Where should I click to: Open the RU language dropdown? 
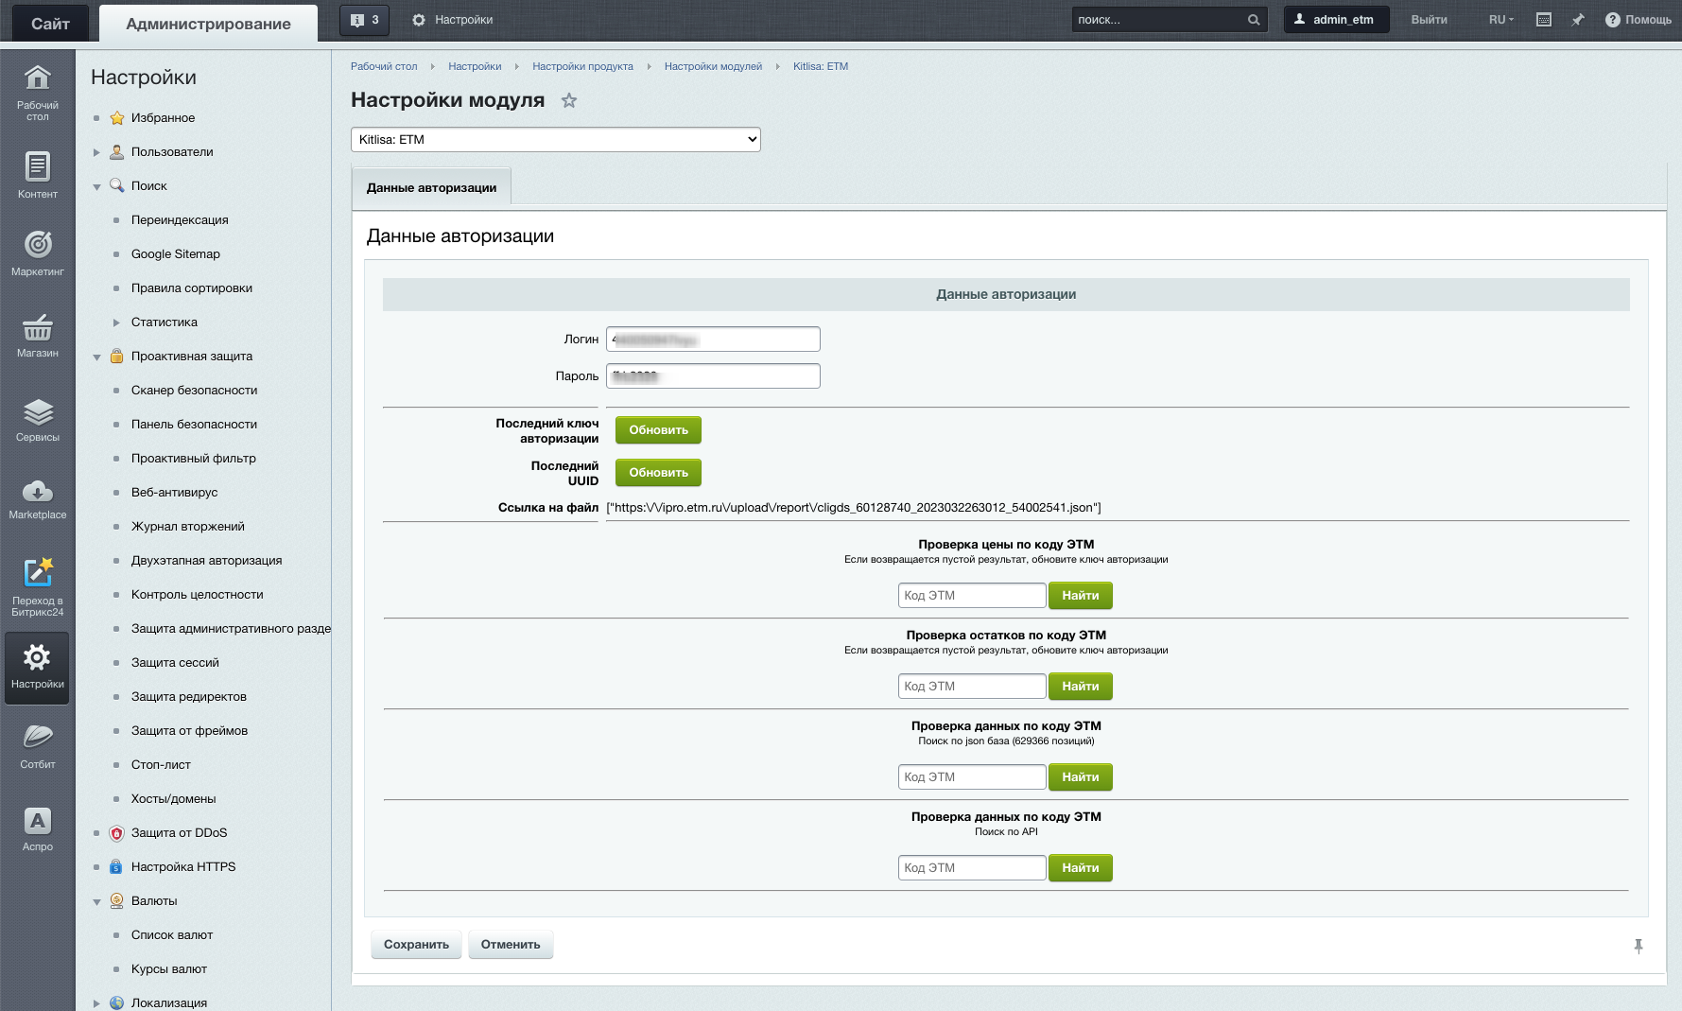tap(1501, 20)
